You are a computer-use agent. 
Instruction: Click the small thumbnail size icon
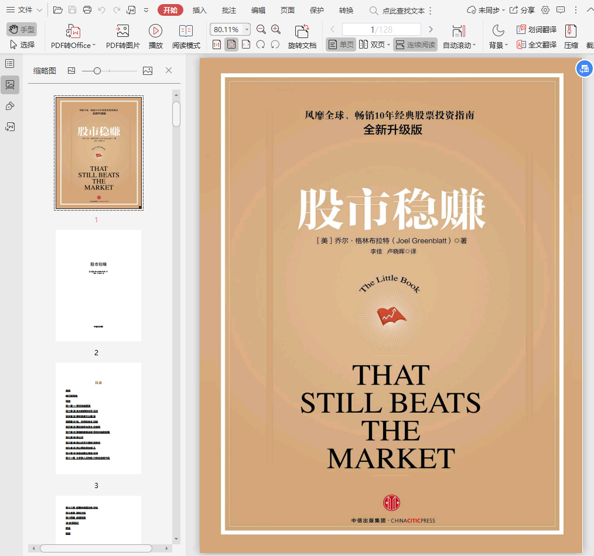pos(71,70)
